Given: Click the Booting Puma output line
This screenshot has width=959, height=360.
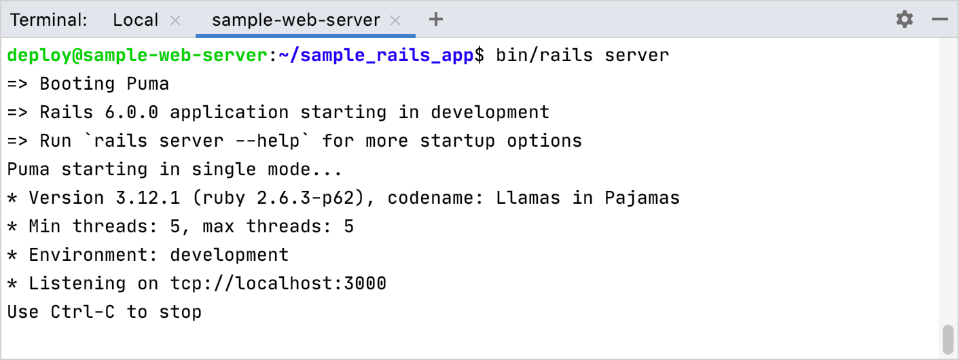Looking at the screenshot, I should (88, 84).
